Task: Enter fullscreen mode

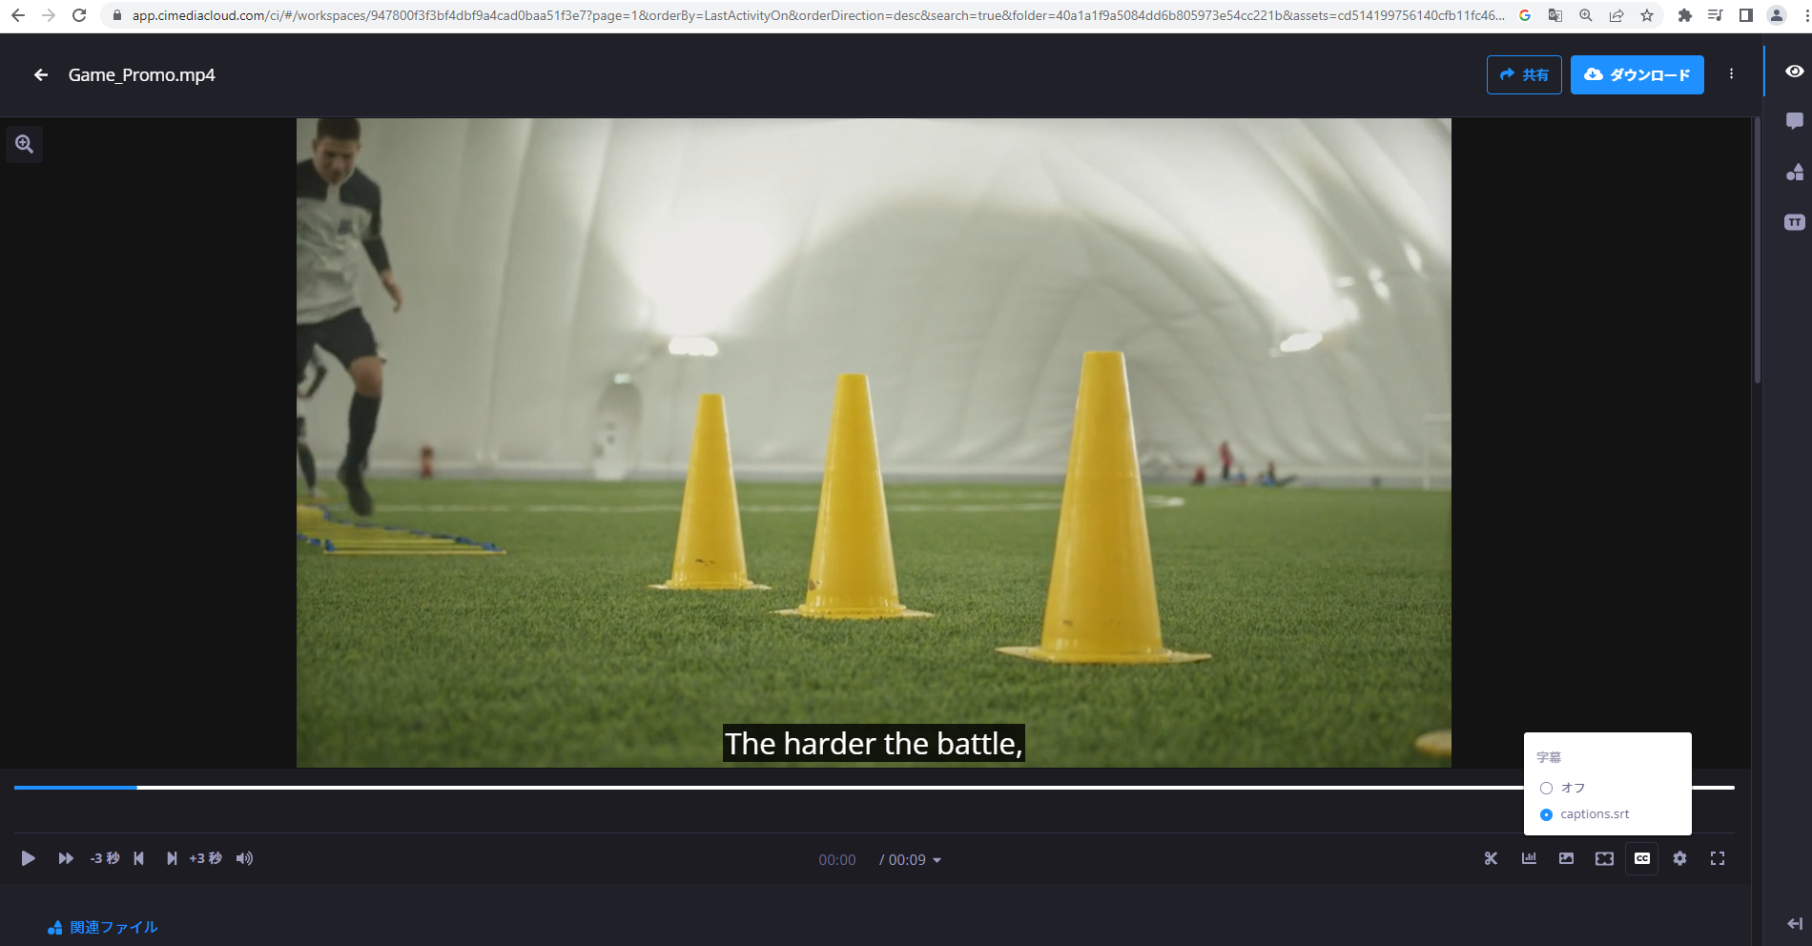Action: [1718, 858]
